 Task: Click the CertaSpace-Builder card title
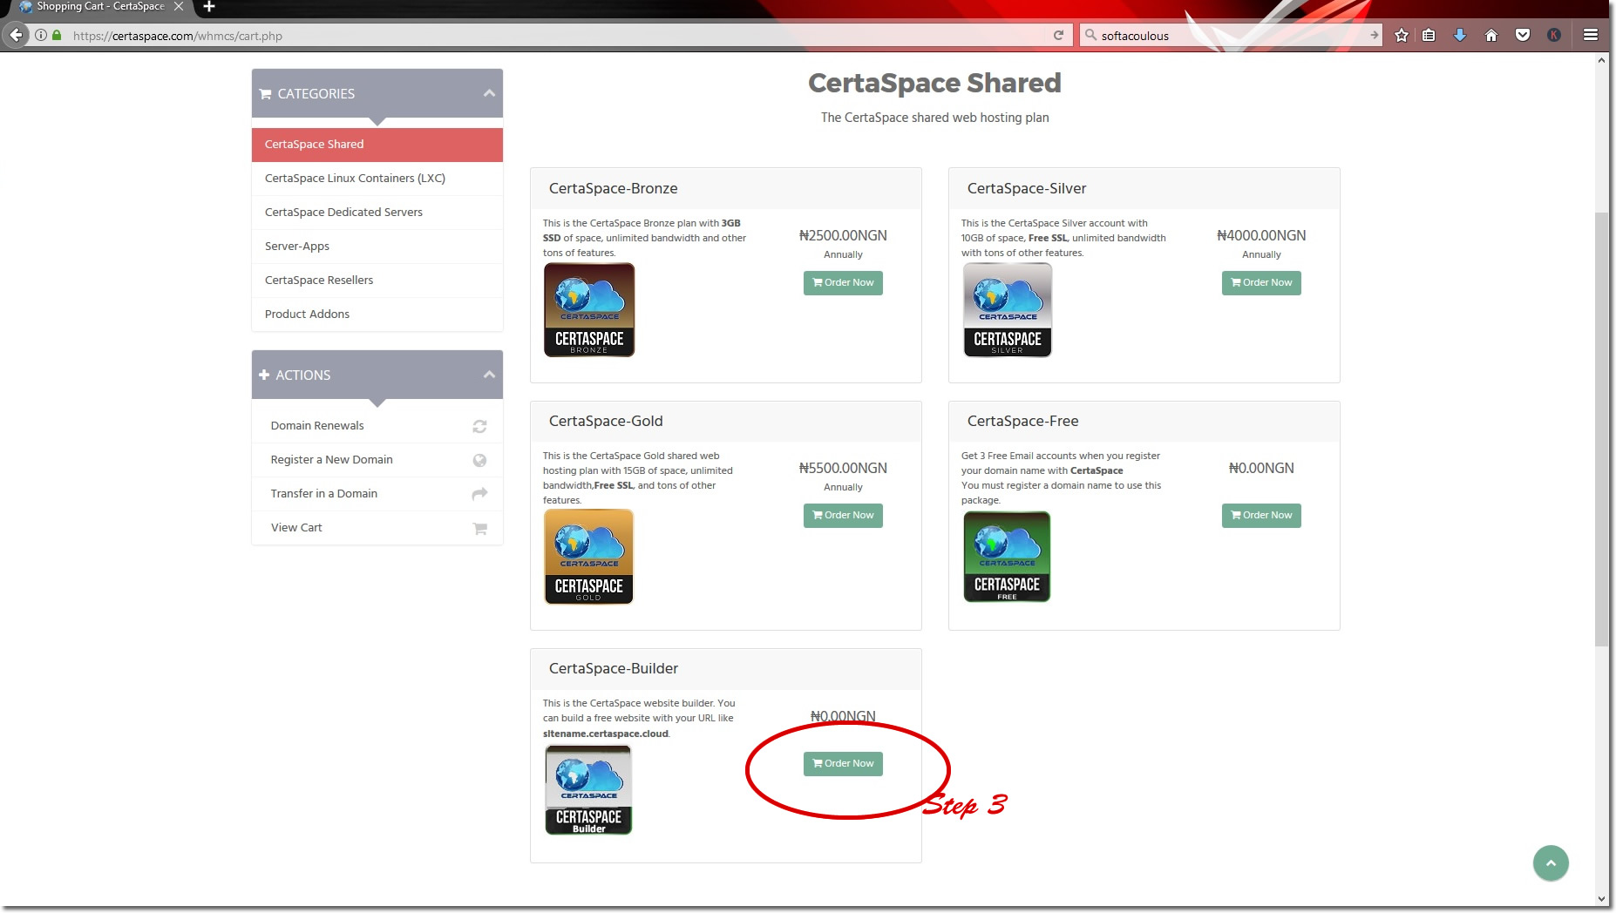click(613, 668)
